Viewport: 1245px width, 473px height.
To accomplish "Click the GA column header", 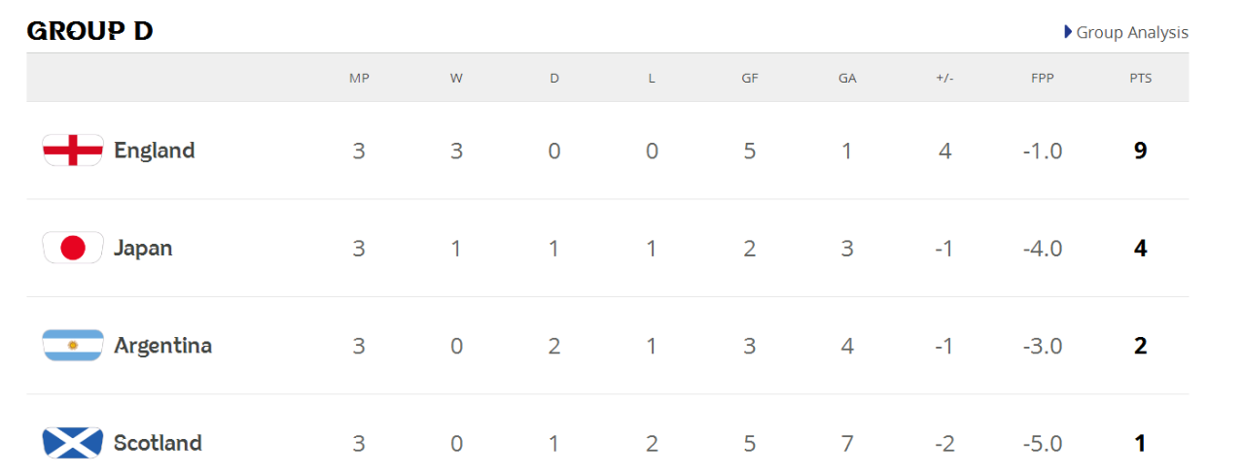I will pyautogui.click(x=847, y=78).
